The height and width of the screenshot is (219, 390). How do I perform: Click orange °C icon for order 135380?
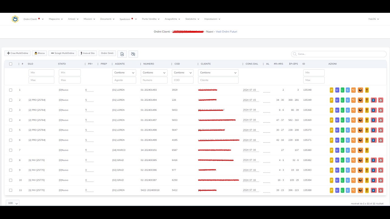pos(353,150)
